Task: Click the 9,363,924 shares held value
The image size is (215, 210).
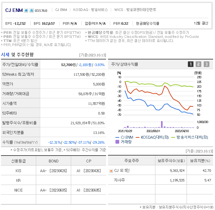Action: pos(177,171)
